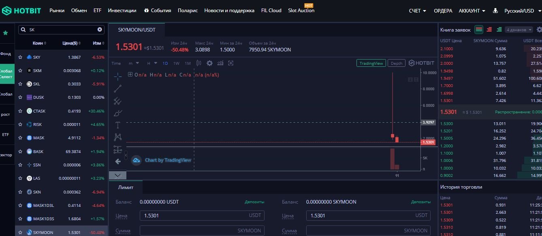
Task: Select the pitchfork drawing tool
Action: [117, 101]
